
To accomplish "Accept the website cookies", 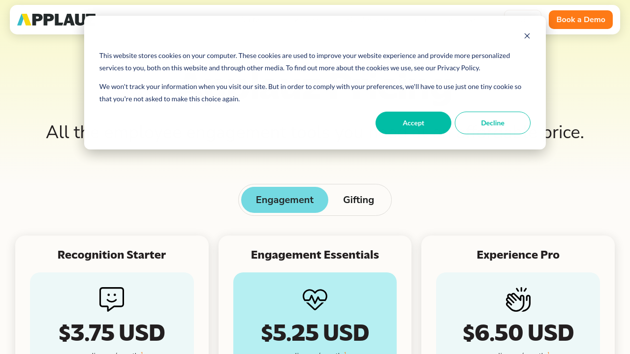I will (413, 123).
